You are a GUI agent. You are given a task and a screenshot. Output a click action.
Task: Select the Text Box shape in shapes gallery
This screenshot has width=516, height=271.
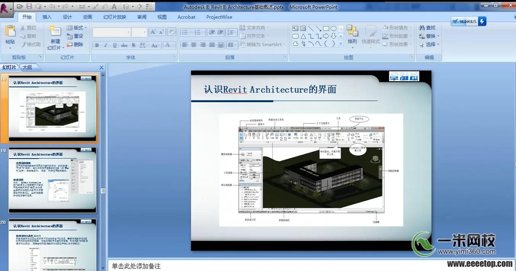click(296, 28)
